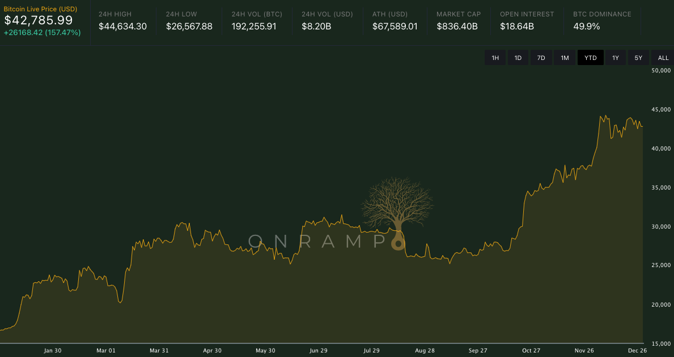This screenshot has width=674, height=357.
Task: Click the 24H VOL (USD) value $8.20B
Action: pyautogui.click(x=316, y=26)
